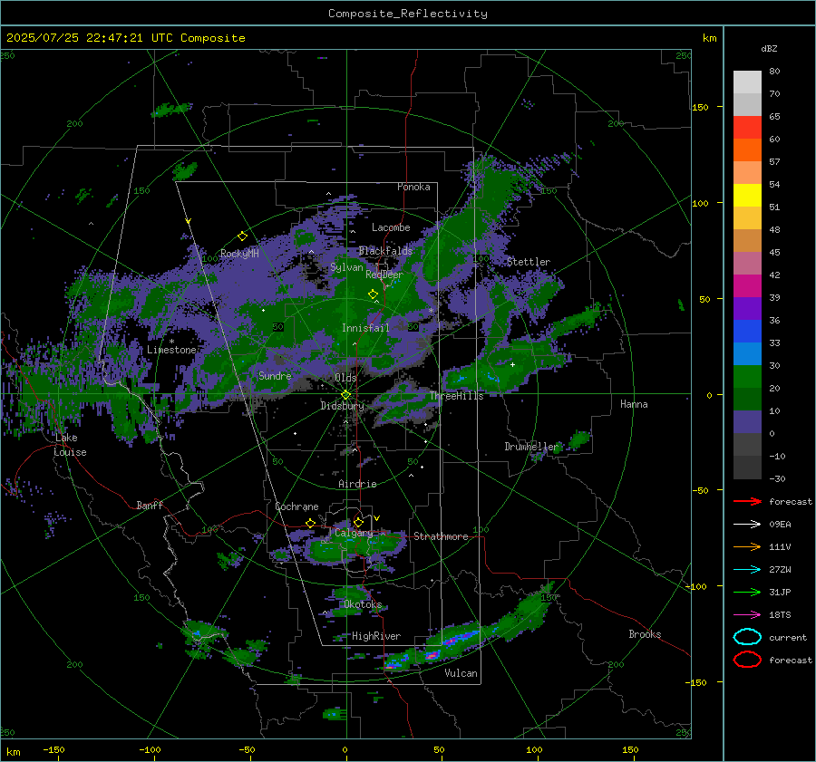Click the Composite_Reflectivity title text
Viewport: 816px width, 762px height.
408,14
